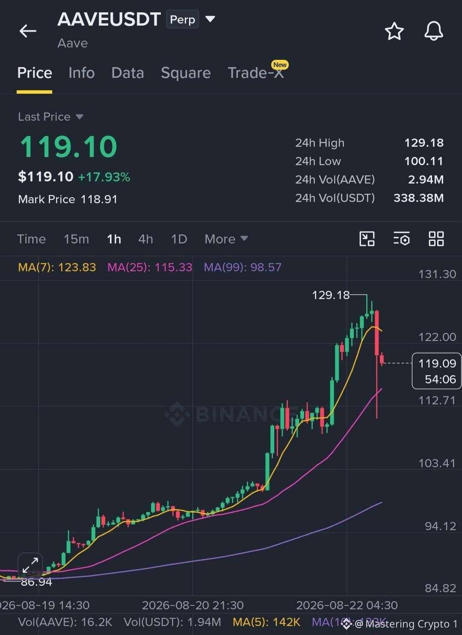Screen dimensions: 462x635
Task: Select the 1D chart interval
Action: pyautogui.click(x=179, y=239)
